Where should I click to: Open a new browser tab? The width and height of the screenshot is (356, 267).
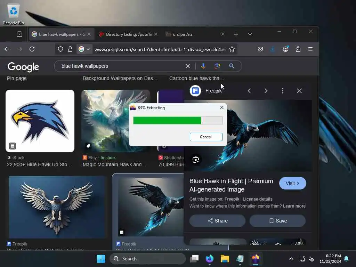click(x=236, y=34)
